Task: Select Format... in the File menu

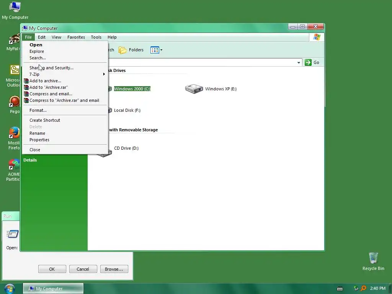Action: pos(65,110)
